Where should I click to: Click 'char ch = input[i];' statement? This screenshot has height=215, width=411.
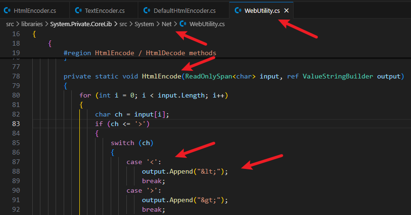(132, 115)
